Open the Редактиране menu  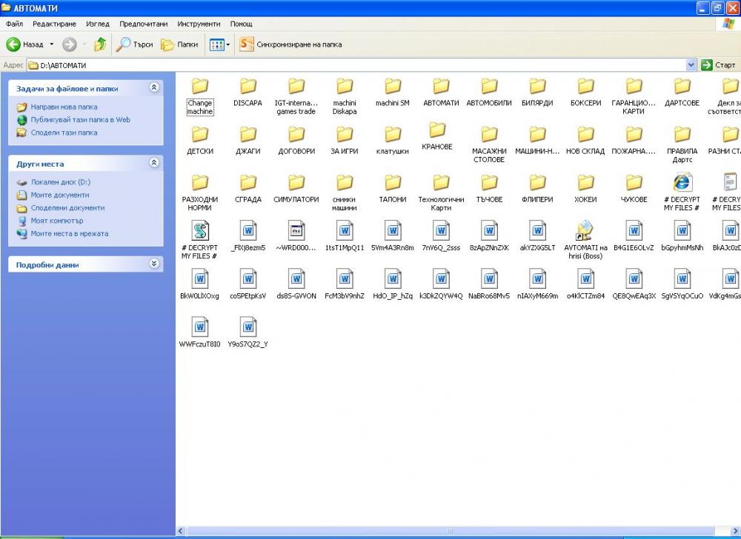tap(54, 24)
